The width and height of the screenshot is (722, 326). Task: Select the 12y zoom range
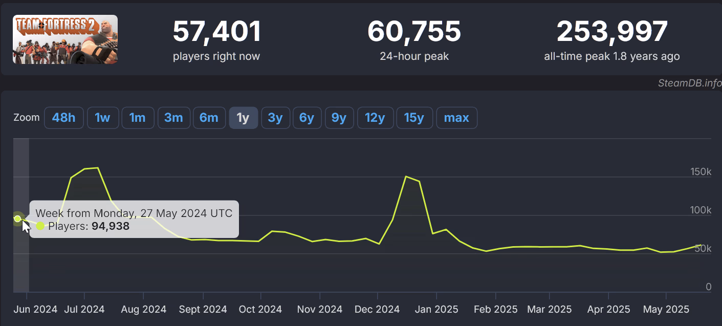click(x=375, y=118)
